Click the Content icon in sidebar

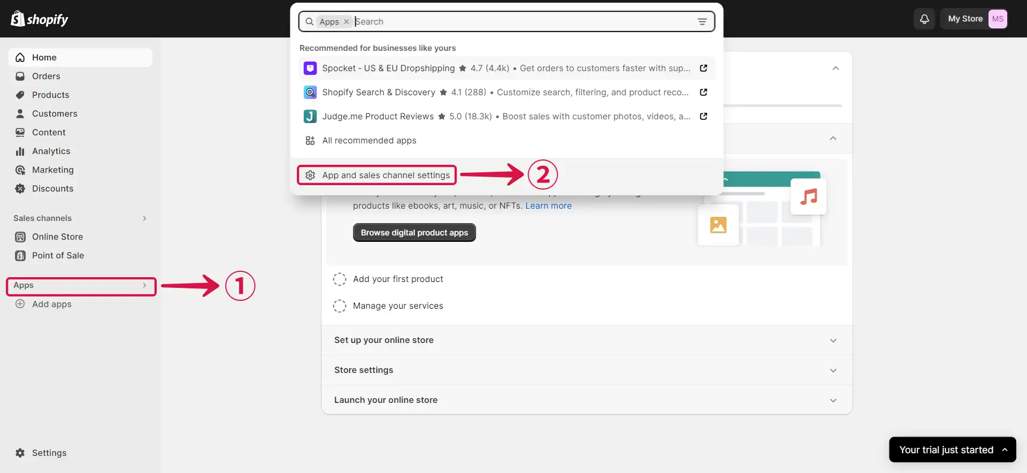pos(20,133)
